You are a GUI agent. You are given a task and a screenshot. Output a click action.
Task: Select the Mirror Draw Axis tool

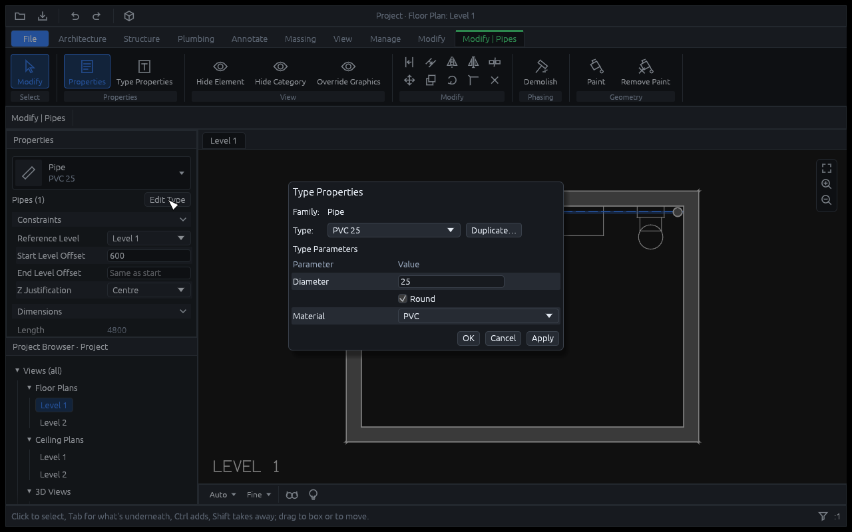[x=473, y=62]
